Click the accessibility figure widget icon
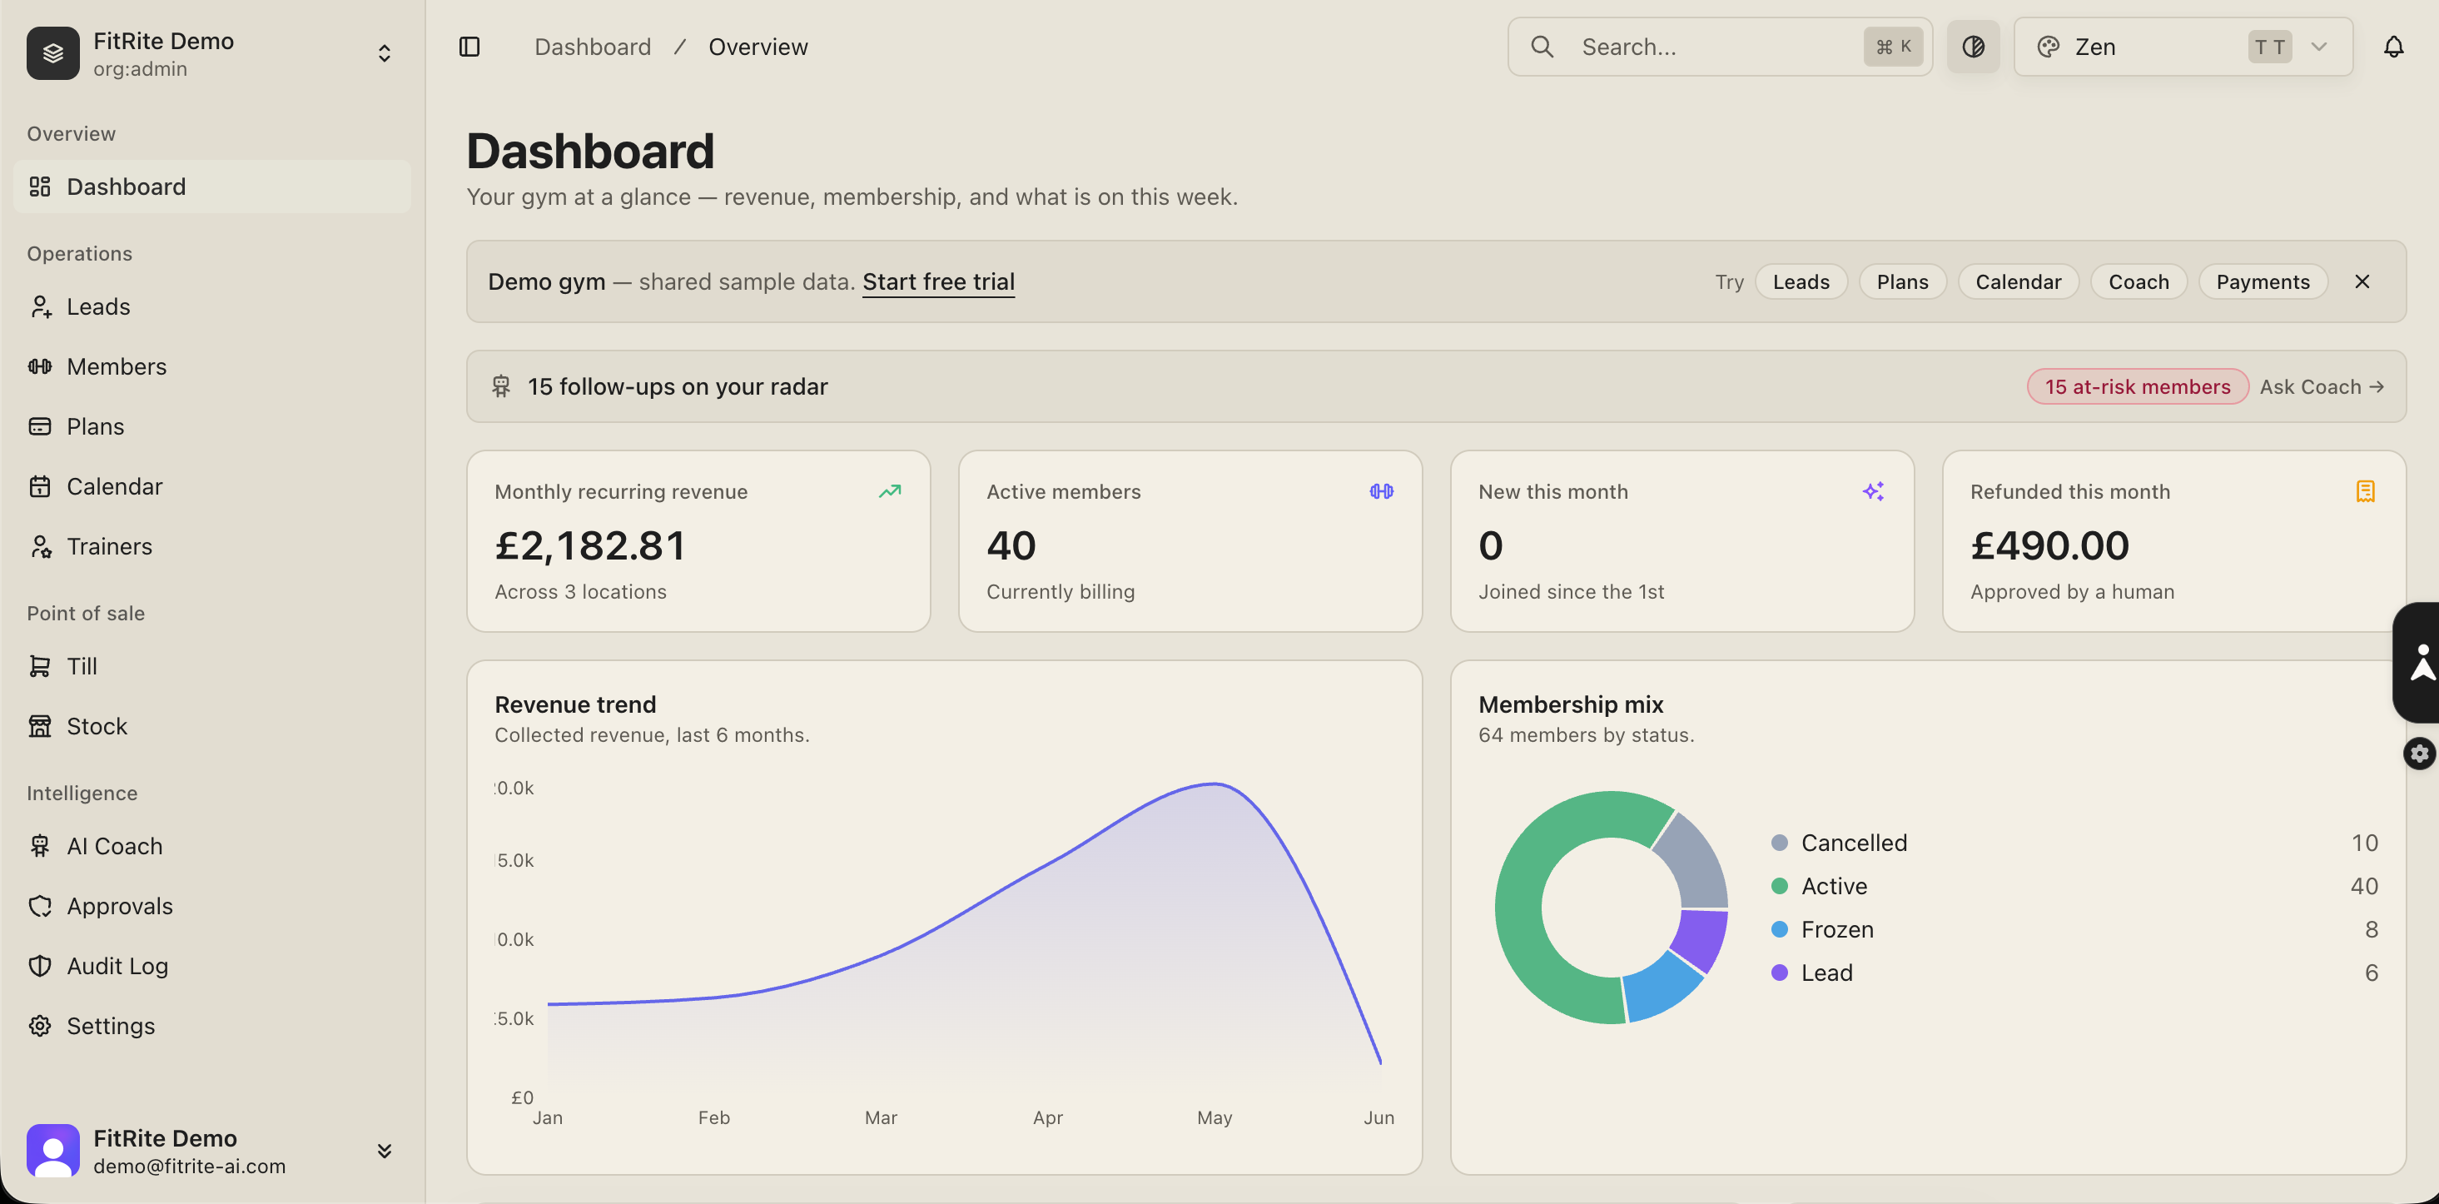2439x1204 pixels. tap(2422, 662)
